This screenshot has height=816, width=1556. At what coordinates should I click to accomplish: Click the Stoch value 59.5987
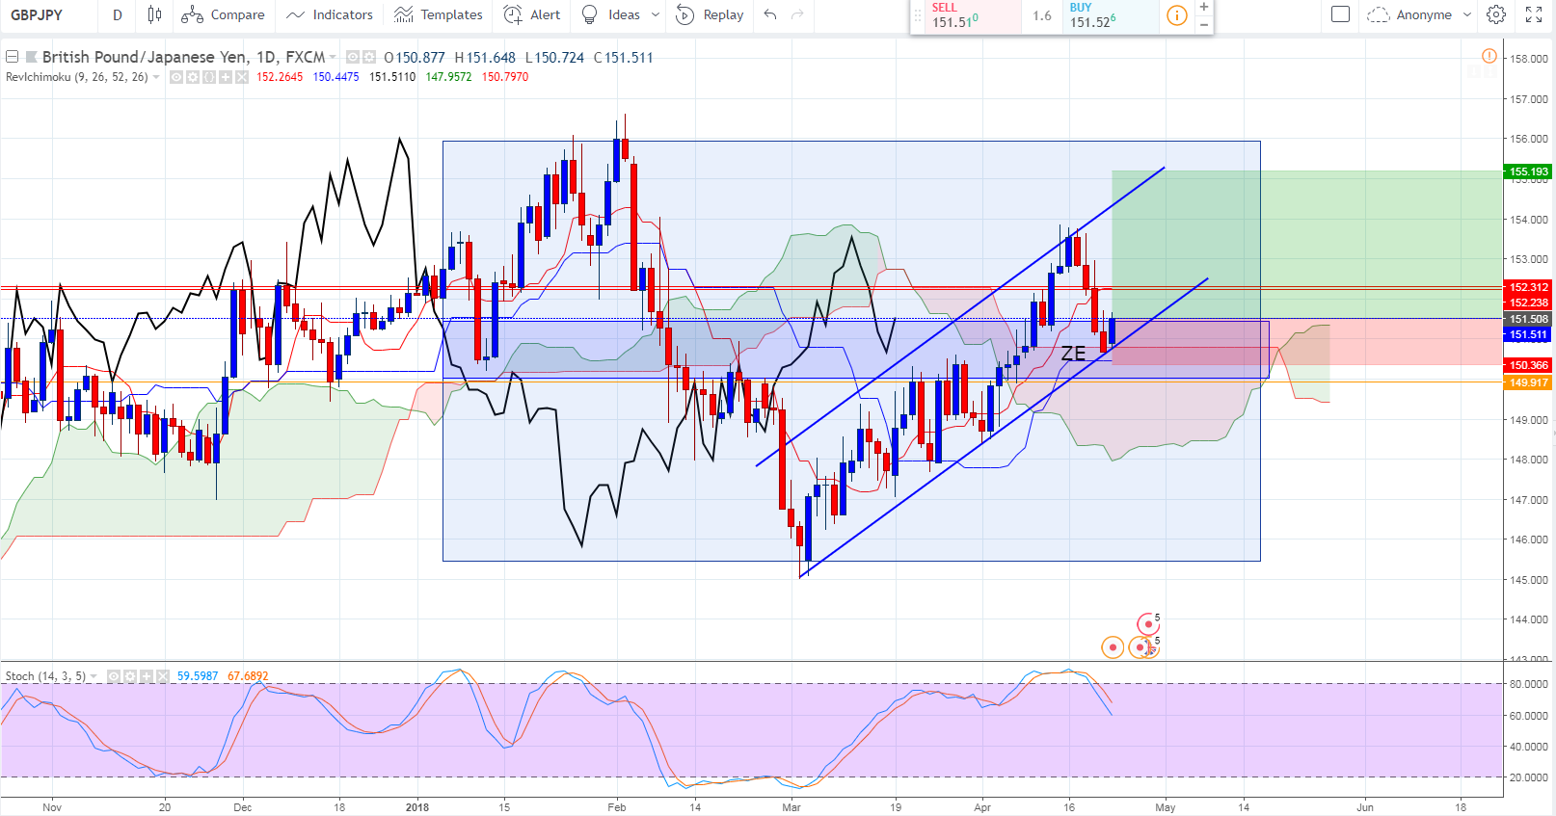pos(198,676)
